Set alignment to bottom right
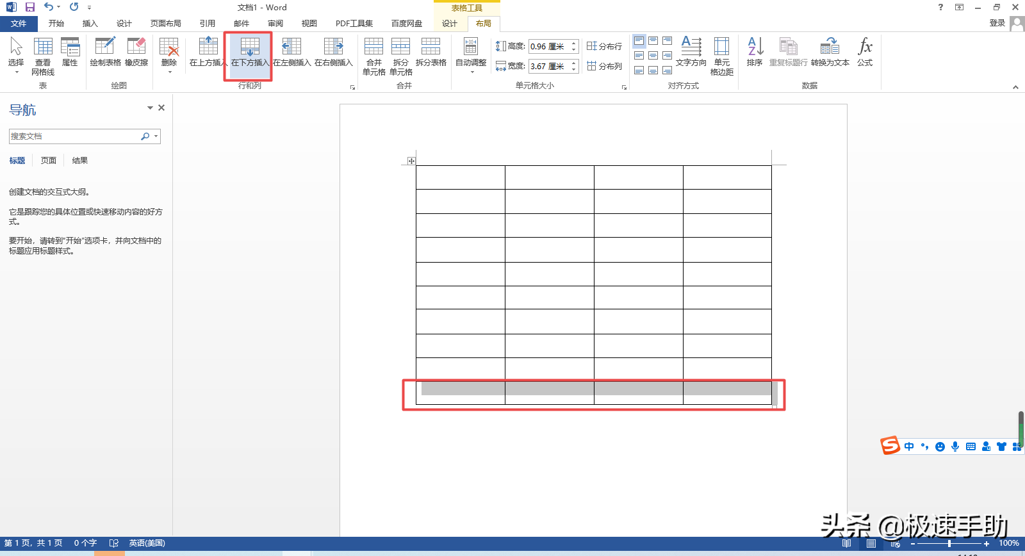1025x556 pixels. point(668,70)
